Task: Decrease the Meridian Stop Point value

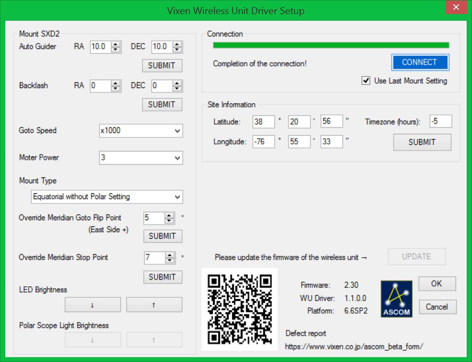Action: pos(170,260)
